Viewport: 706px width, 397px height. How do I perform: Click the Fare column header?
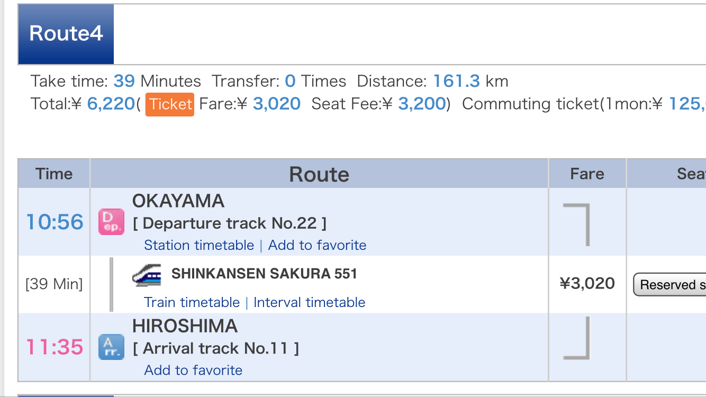[x=587, y=174]
